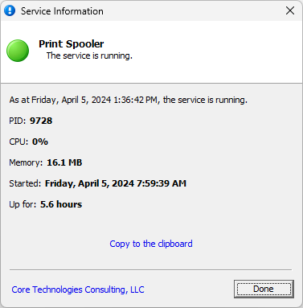Click the blue info icon in title bar
Screen dimensions: 303x308
point(10,10)
